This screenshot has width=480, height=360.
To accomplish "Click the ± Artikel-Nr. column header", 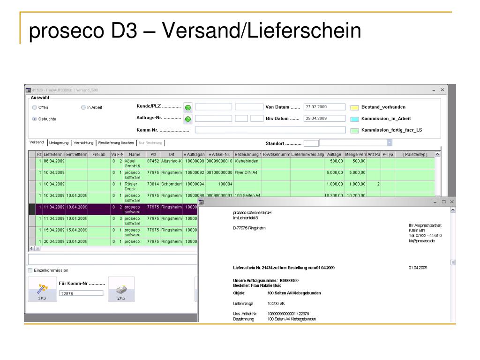I will pos(219,155).
